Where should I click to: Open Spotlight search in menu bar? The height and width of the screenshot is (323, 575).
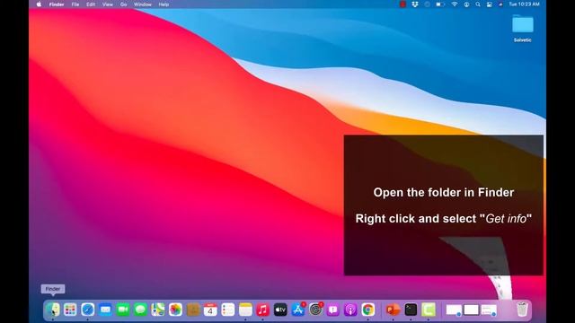point(478,4)
